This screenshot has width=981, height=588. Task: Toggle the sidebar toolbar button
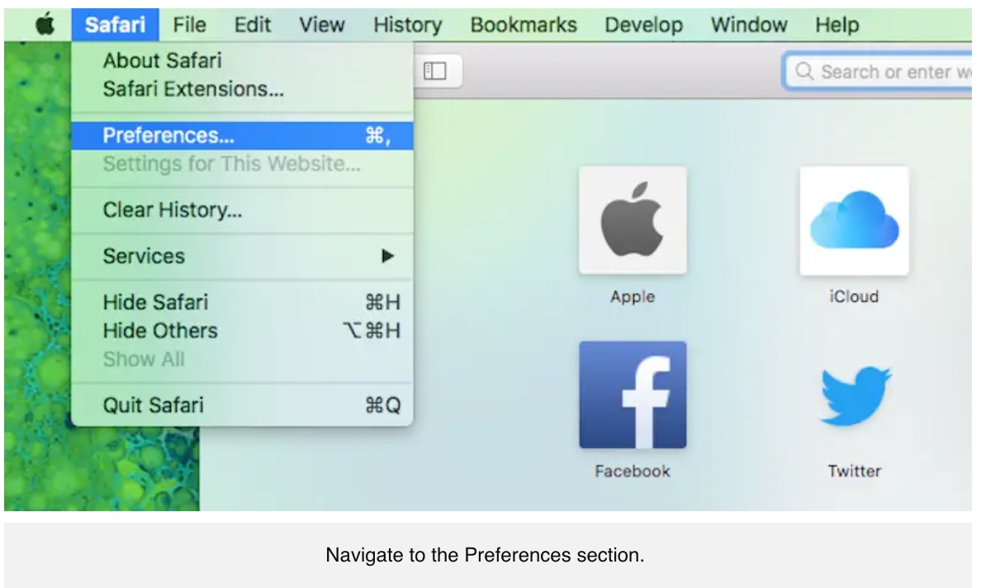coord(435,71)
